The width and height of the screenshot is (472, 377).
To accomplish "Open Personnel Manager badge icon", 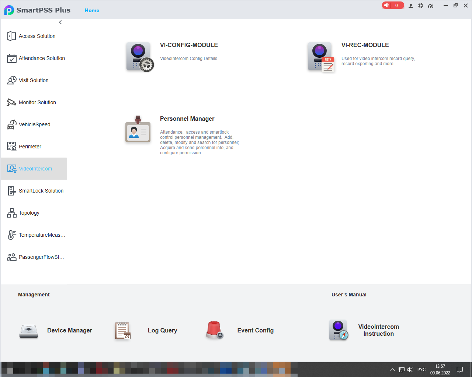I will tap(138, 129).
